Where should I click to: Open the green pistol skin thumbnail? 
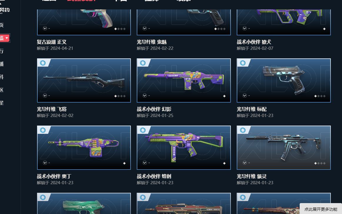pos(84,203)
